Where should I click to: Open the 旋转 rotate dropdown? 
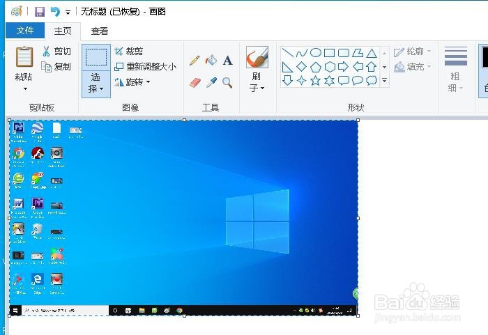tap(132, 82)
